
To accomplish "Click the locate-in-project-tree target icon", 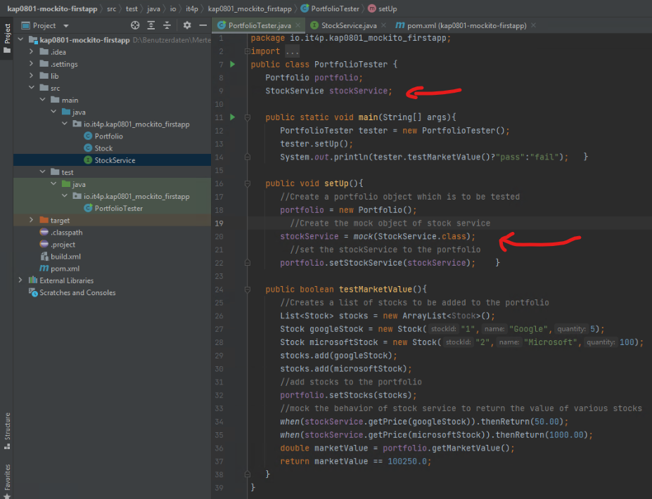I will tap(135, 25).
